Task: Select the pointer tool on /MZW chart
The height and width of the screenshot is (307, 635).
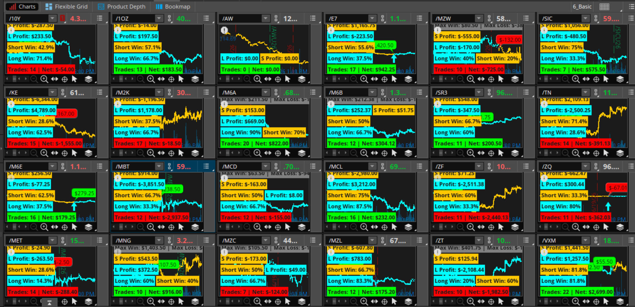Action: (501, 79)
